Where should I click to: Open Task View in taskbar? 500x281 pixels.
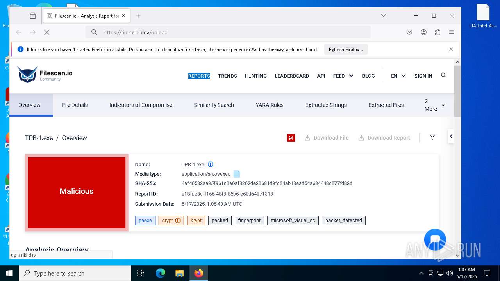point(141,273)
